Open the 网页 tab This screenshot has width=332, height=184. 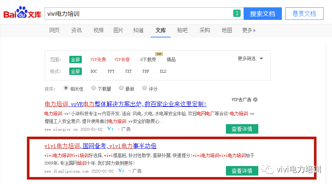pos(55,30)
